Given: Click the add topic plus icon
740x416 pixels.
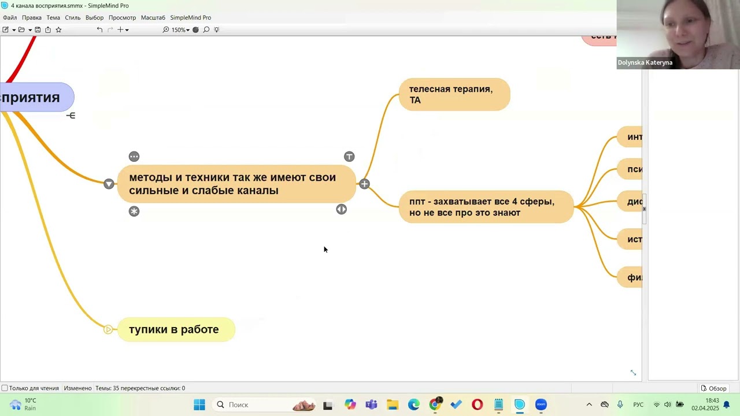Looking at the screenshot, I should pyautogui.click(x=120, y=29).
